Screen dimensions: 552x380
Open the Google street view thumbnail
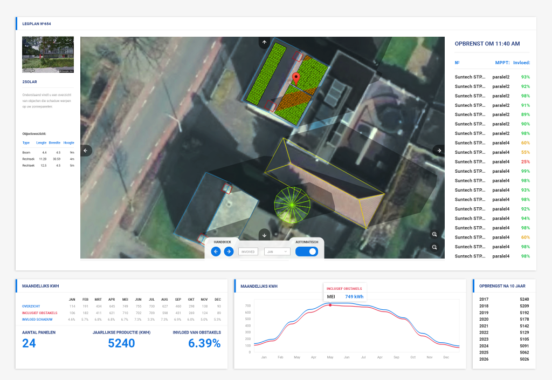point(48,55)
